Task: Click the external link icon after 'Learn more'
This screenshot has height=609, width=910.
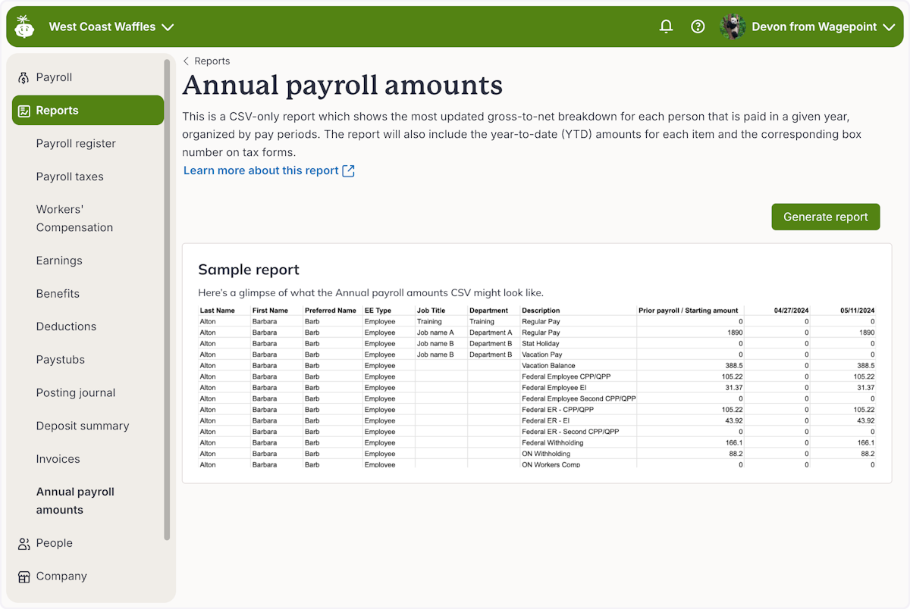Action: point(348,170)
